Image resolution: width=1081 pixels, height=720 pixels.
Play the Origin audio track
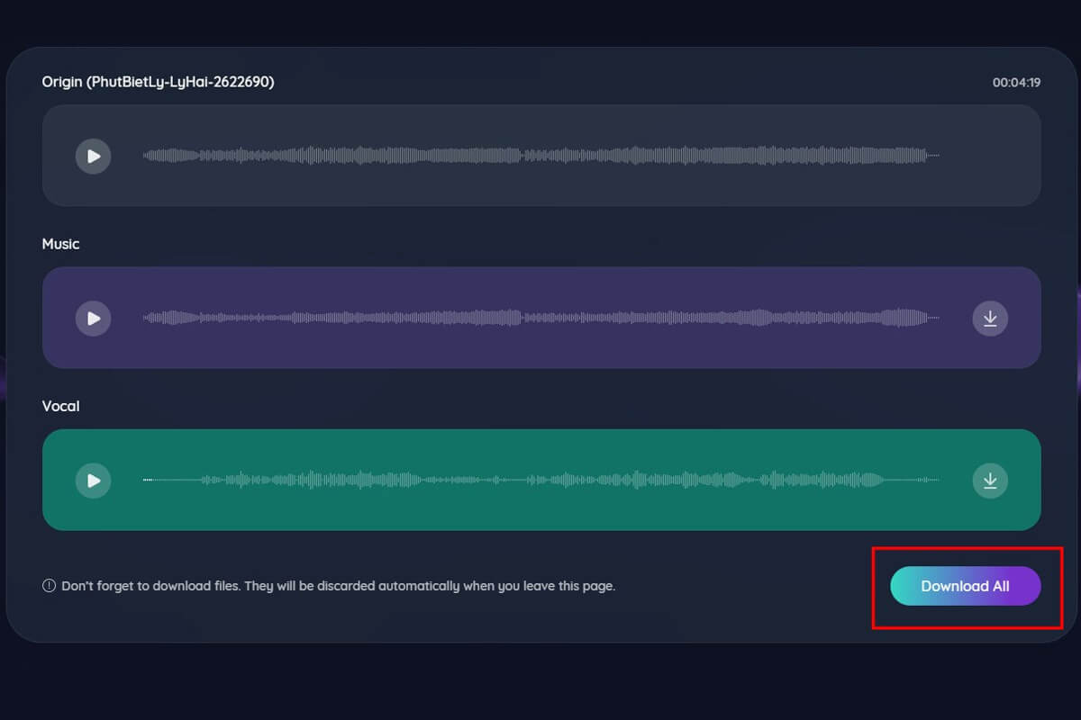click(x=93, y=156)
